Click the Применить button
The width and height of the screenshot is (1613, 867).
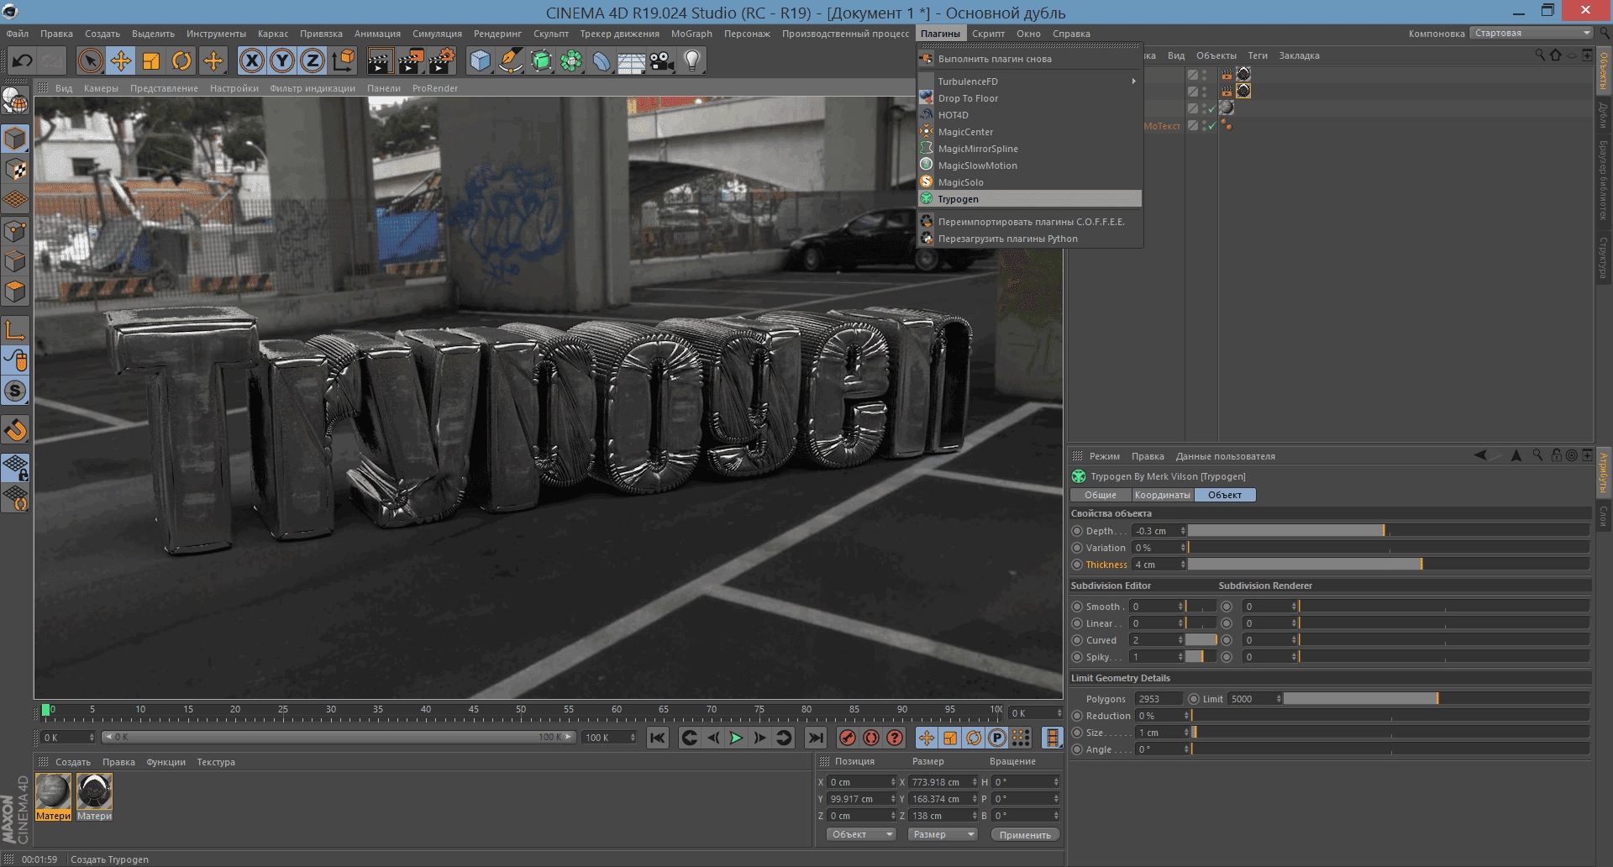[x=1025, y=834]
